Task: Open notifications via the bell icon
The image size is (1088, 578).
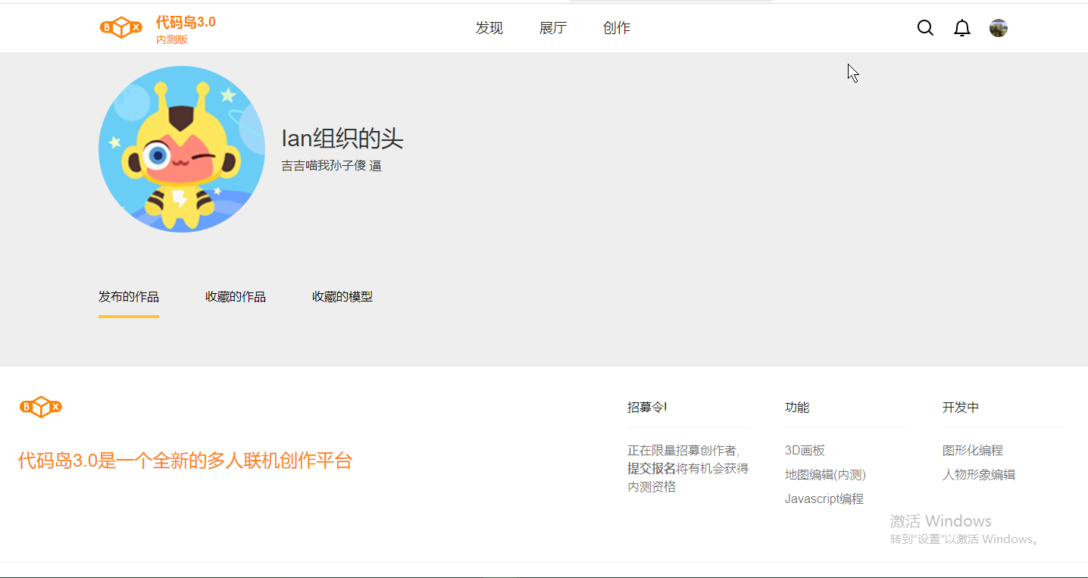Action: 961,28
